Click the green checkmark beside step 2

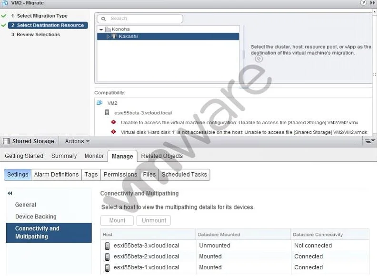(x=4, y=25)
